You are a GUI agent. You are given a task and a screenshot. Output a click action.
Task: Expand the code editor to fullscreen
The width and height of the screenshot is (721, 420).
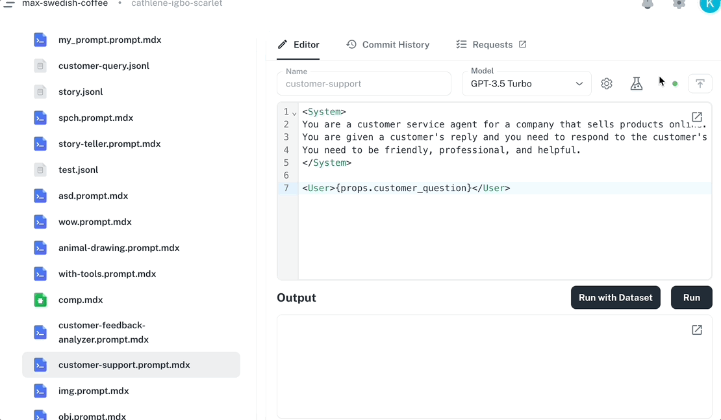[696, 117]
